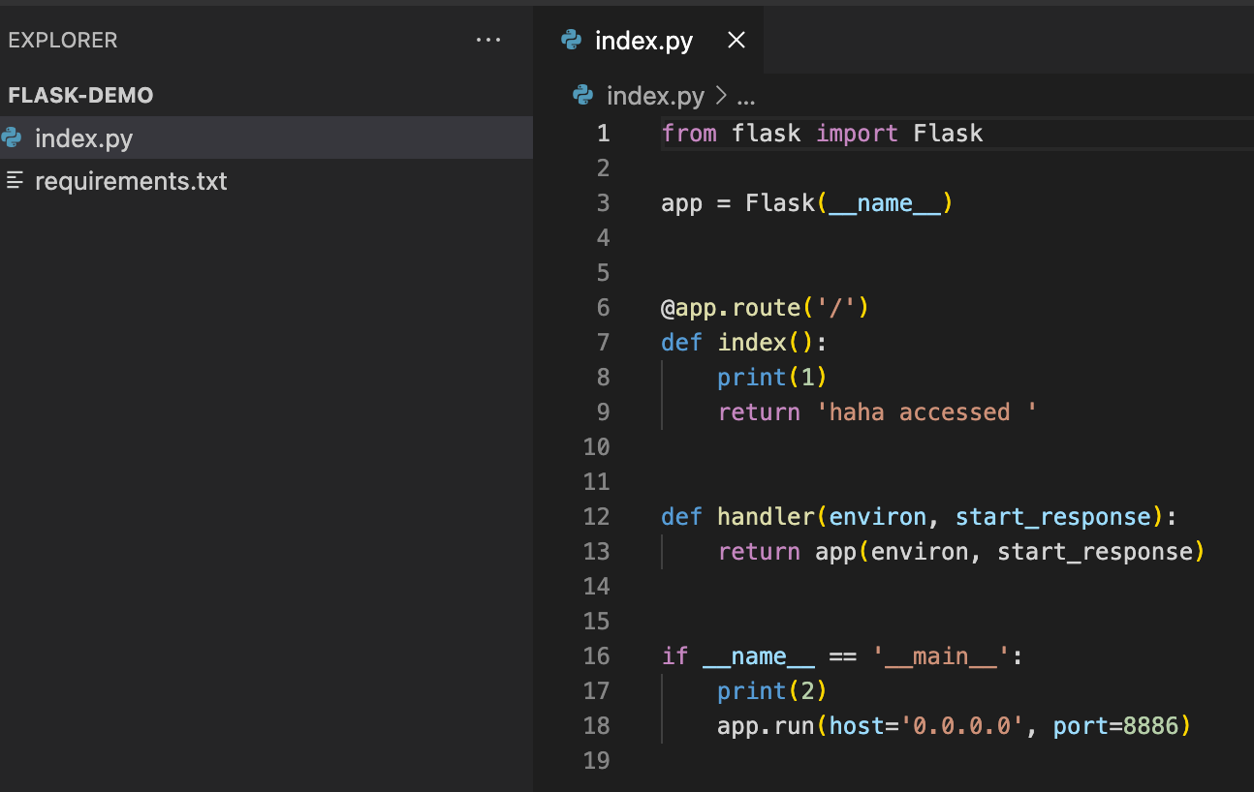
Task: Click the 'haha accessed' string literal
Action: pos(926,411)
